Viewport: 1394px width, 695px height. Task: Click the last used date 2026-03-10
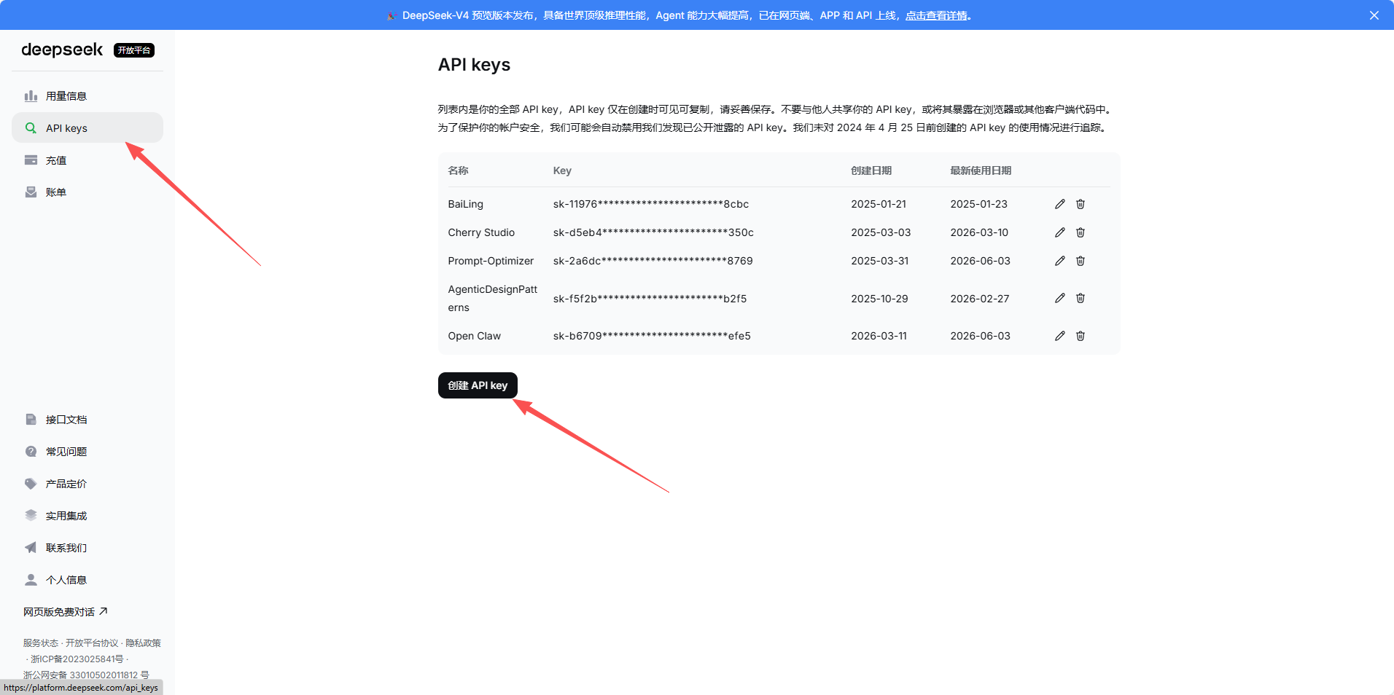[x=979, y=232]
